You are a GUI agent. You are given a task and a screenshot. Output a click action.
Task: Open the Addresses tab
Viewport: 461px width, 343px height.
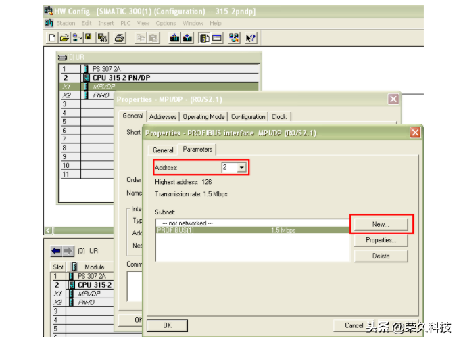click(163, 116)
